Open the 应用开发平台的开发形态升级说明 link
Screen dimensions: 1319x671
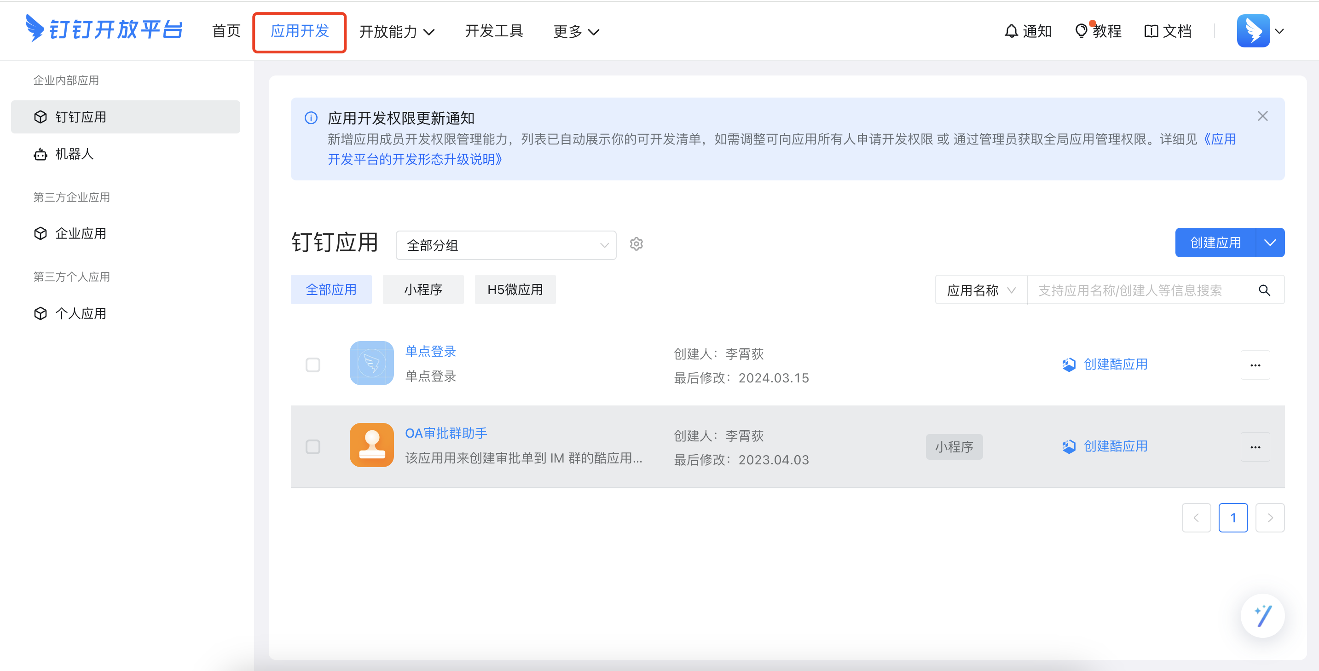(415, 159)
